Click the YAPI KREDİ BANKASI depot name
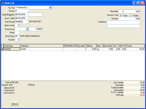This screenshot has height=109, width=146. [x=30, y=36]
